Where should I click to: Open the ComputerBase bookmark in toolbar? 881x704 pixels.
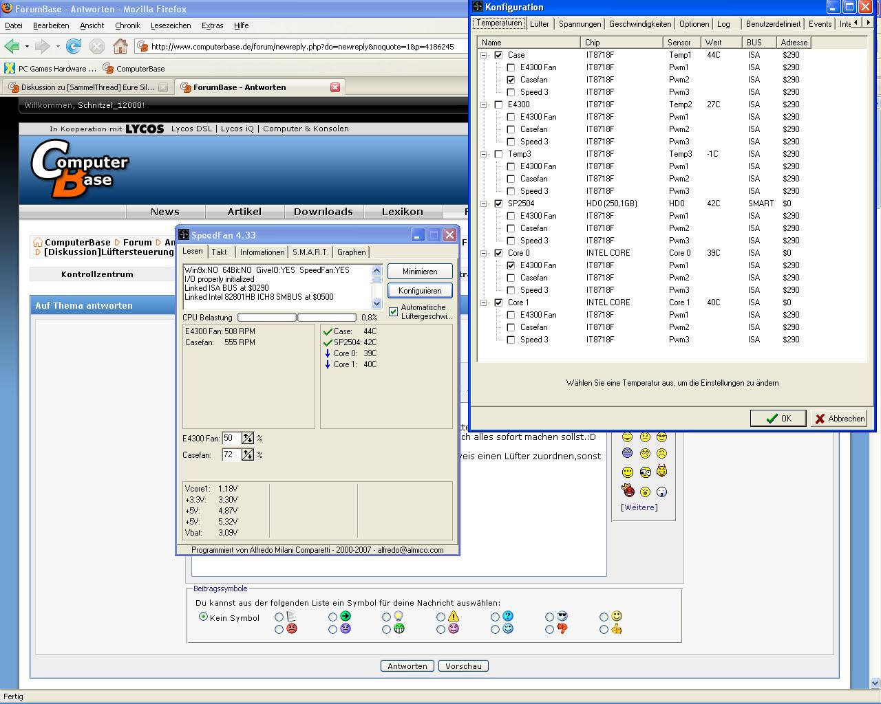tap(134, 68)
